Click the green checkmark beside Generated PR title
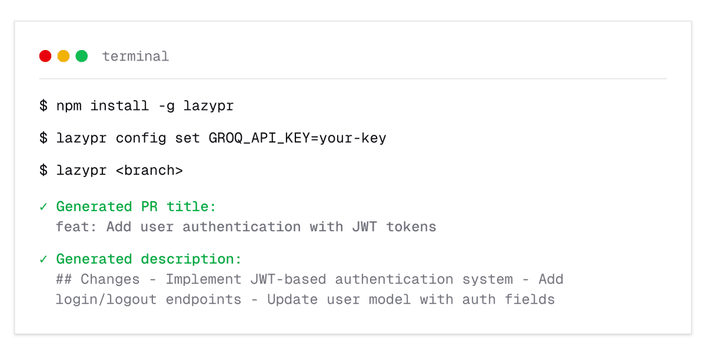Viewport: 706px width, 353px height. click(x=43, y=207)
